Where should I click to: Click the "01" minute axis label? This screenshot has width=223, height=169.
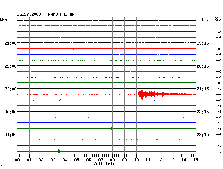[29, 160]
